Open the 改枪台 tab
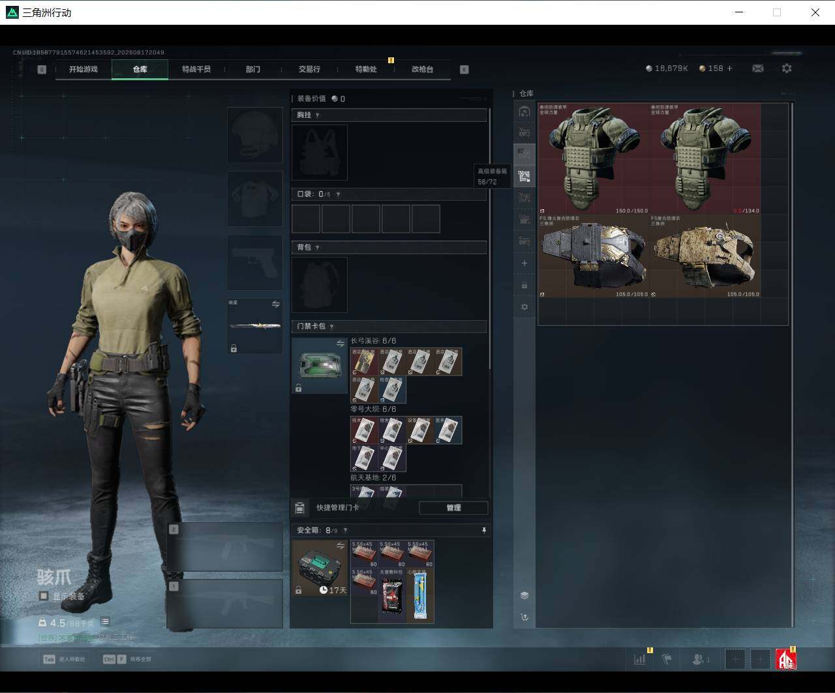This screenshot has height=693, width=835. [x=423, y=69]
